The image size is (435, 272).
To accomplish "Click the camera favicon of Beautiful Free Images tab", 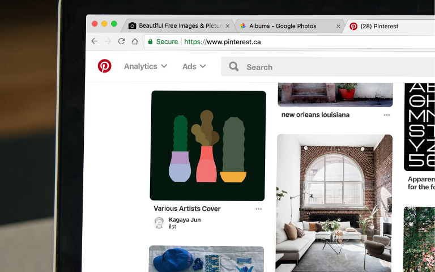I will tap(133, 26).
